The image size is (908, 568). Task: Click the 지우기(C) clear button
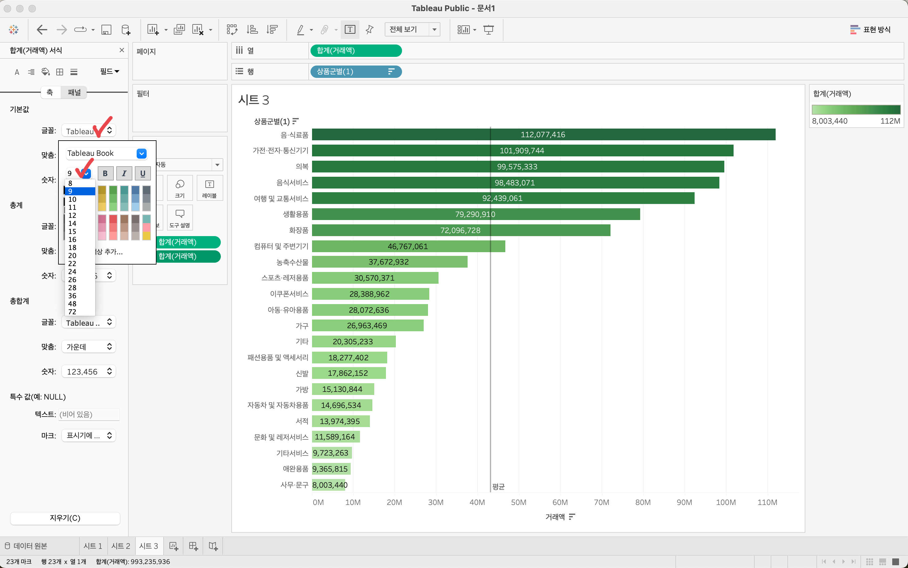pyautogui.click(x=65, y=518)
